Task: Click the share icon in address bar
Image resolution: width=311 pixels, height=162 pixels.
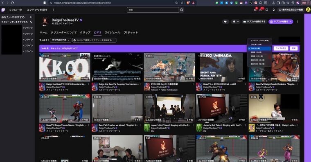Action: [x=182, y=3]
